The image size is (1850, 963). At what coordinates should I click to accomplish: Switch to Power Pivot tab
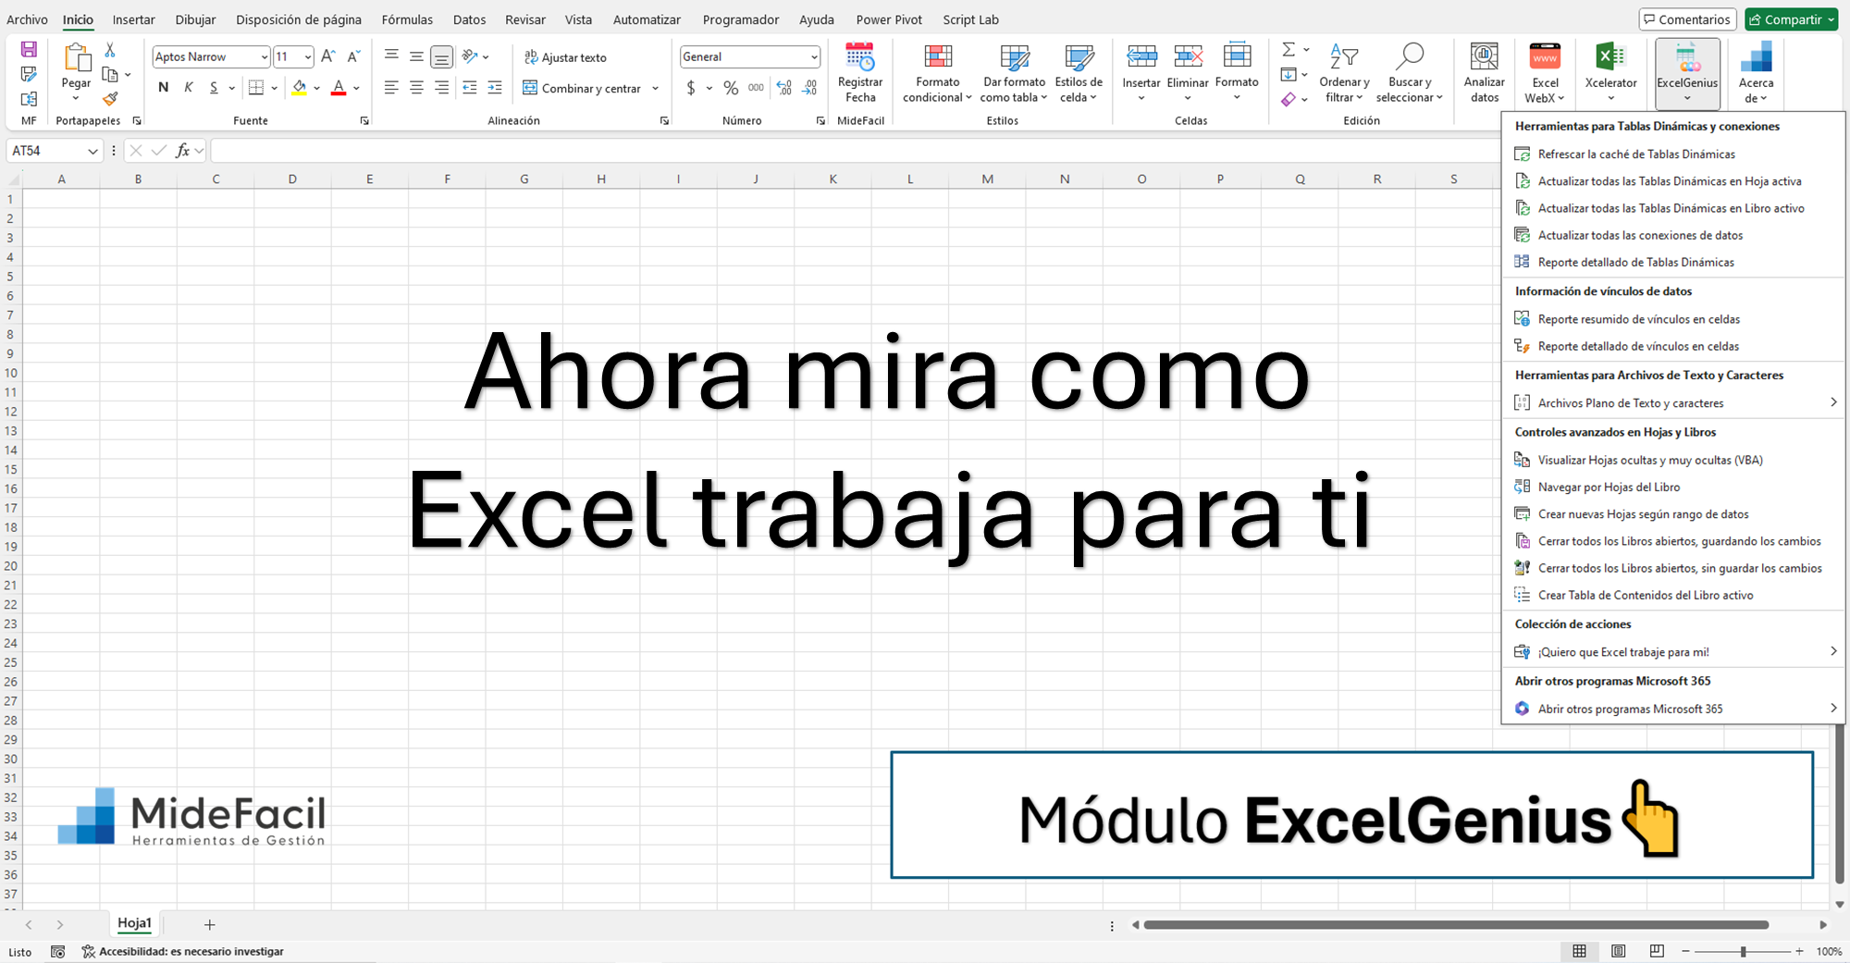(889, 19)
